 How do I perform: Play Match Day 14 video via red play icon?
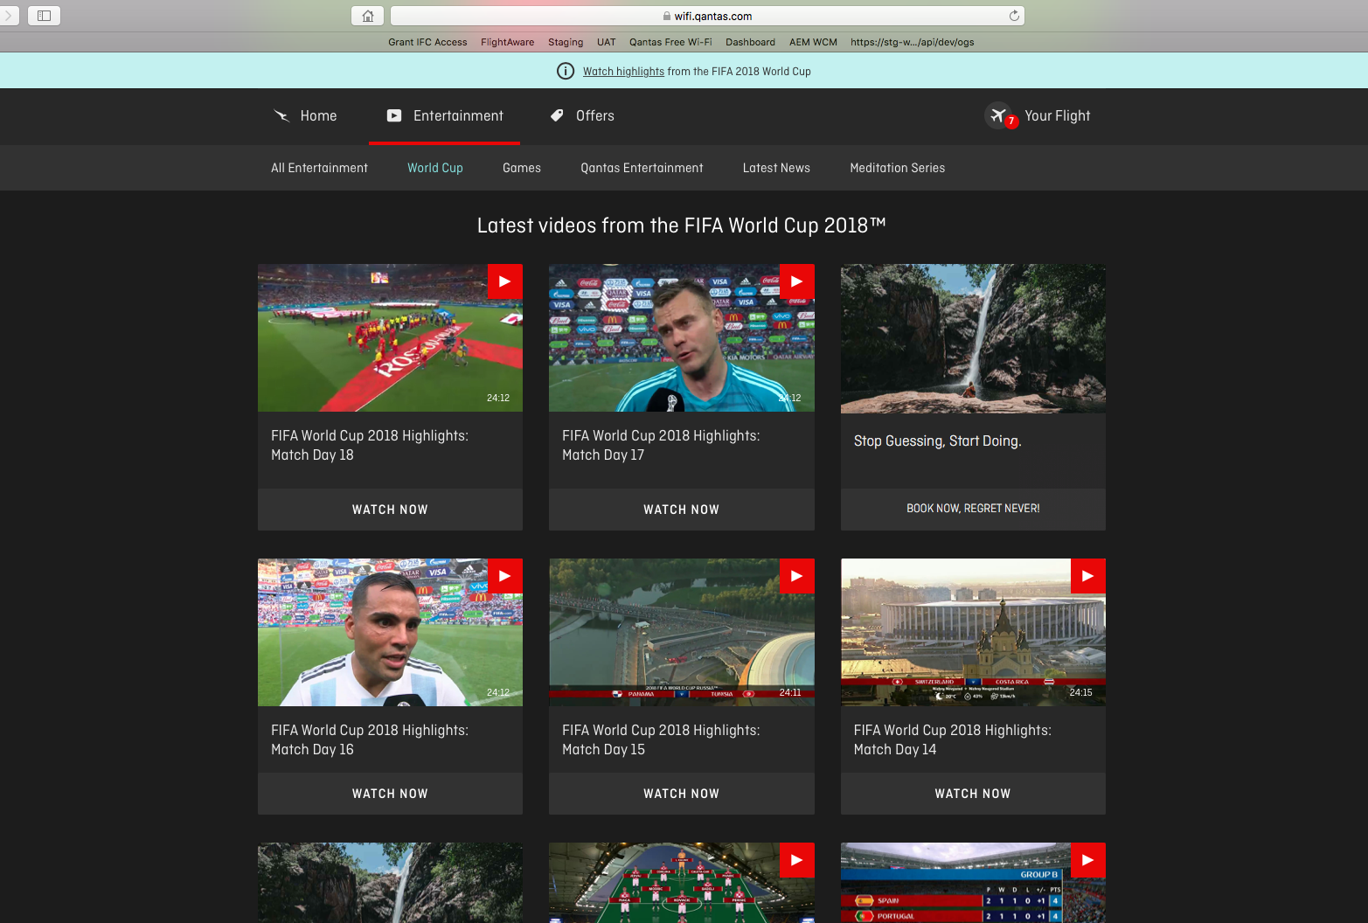(1087, 576)
